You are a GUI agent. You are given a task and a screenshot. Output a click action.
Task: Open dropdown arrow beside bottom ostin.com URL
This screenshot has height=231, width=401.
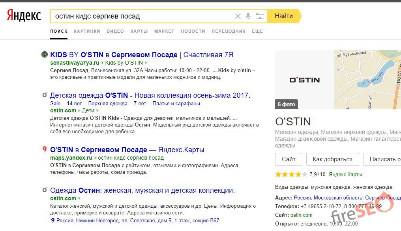79,199
